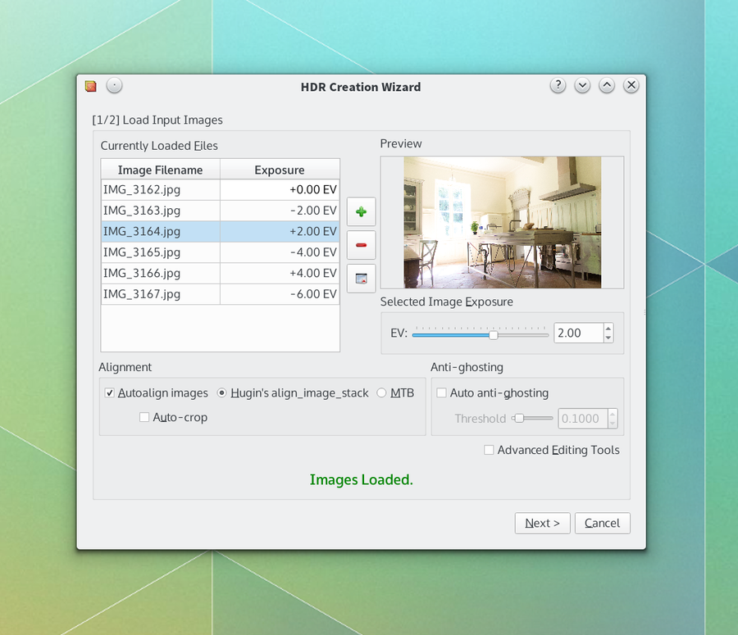Click the +2.00 EV exposure cell
This screenshot has height=635, width=738.
point(280,231)
